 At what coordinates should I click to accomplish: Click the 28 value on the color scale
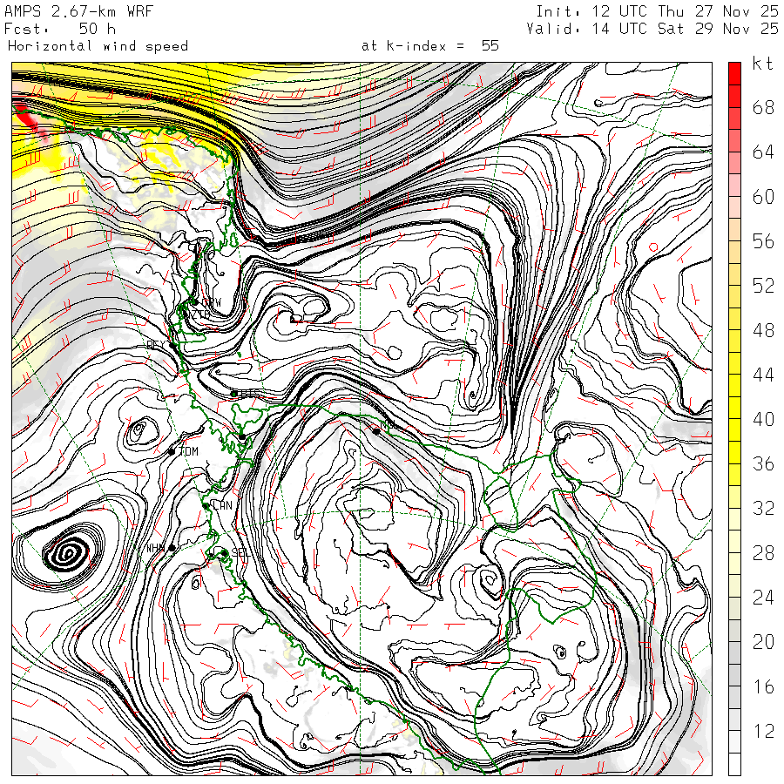[763, 553]
